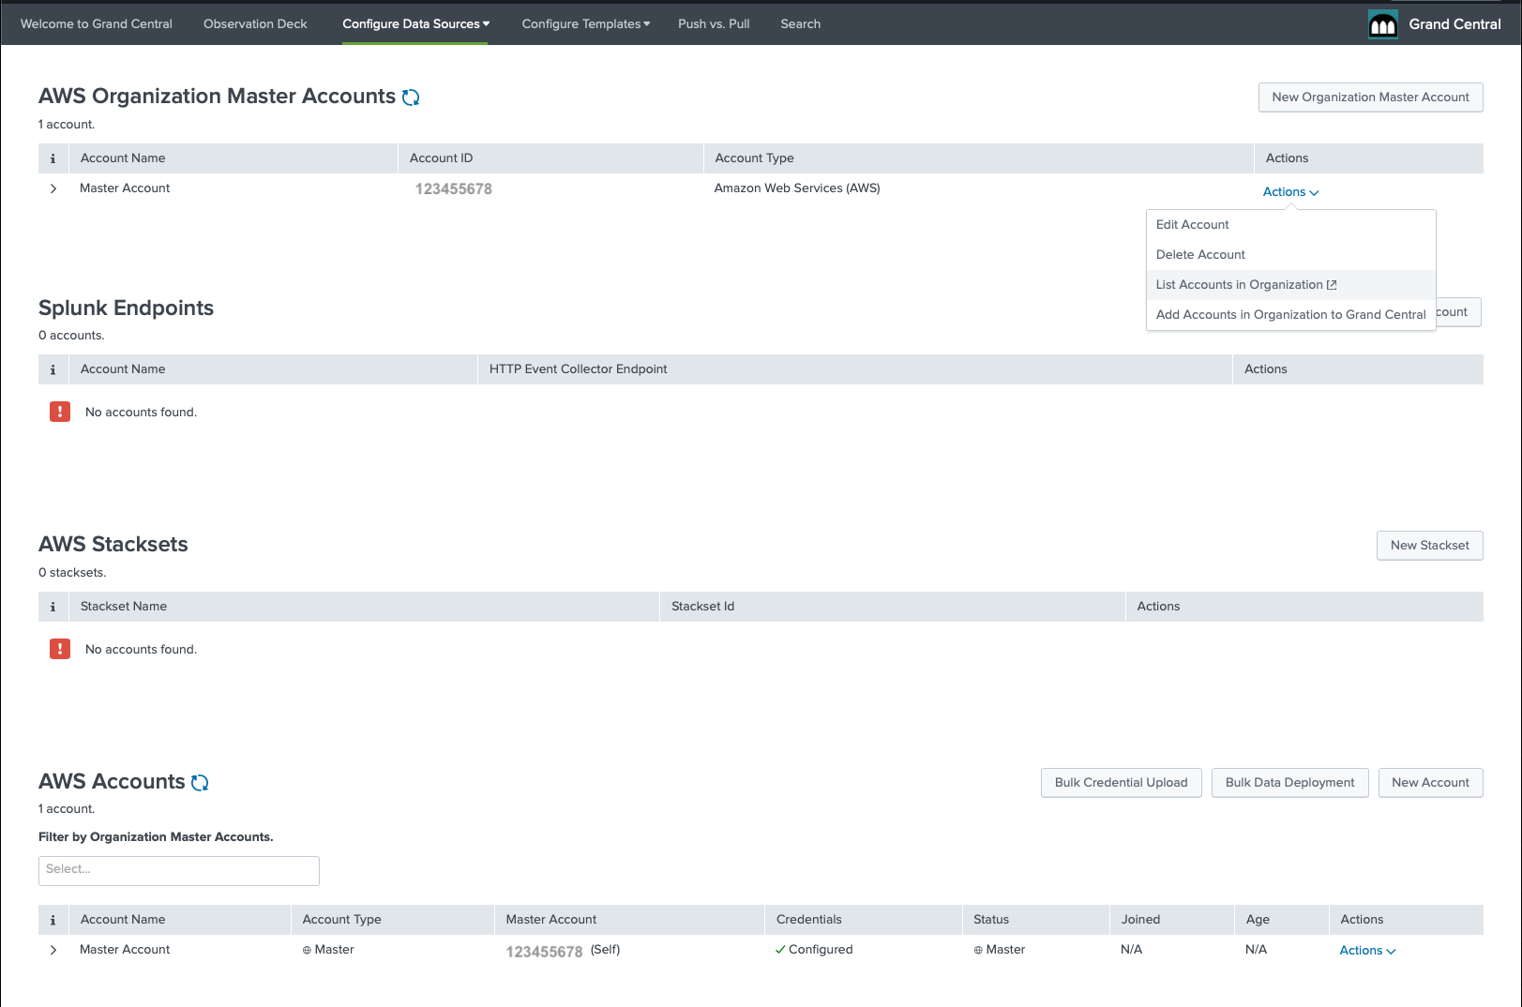Click the external link icon beside List Accounts in Organization
The width and height of the screenshot is (1522, 1007).
pos(1332,285)
